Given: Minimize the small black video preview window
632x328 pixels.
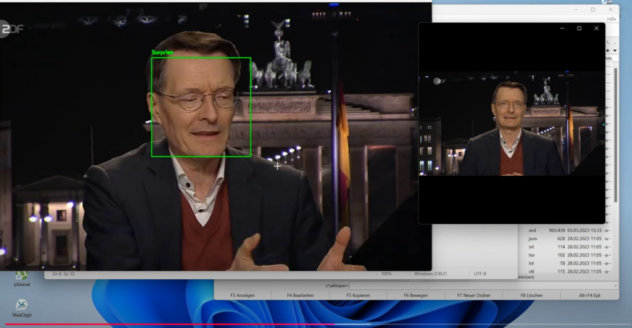Looking at the screenshot, I should [x=562, y=28].
